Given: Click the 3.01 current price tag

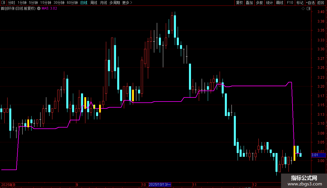Looking at the screenshot, I should tap(318, 155).
